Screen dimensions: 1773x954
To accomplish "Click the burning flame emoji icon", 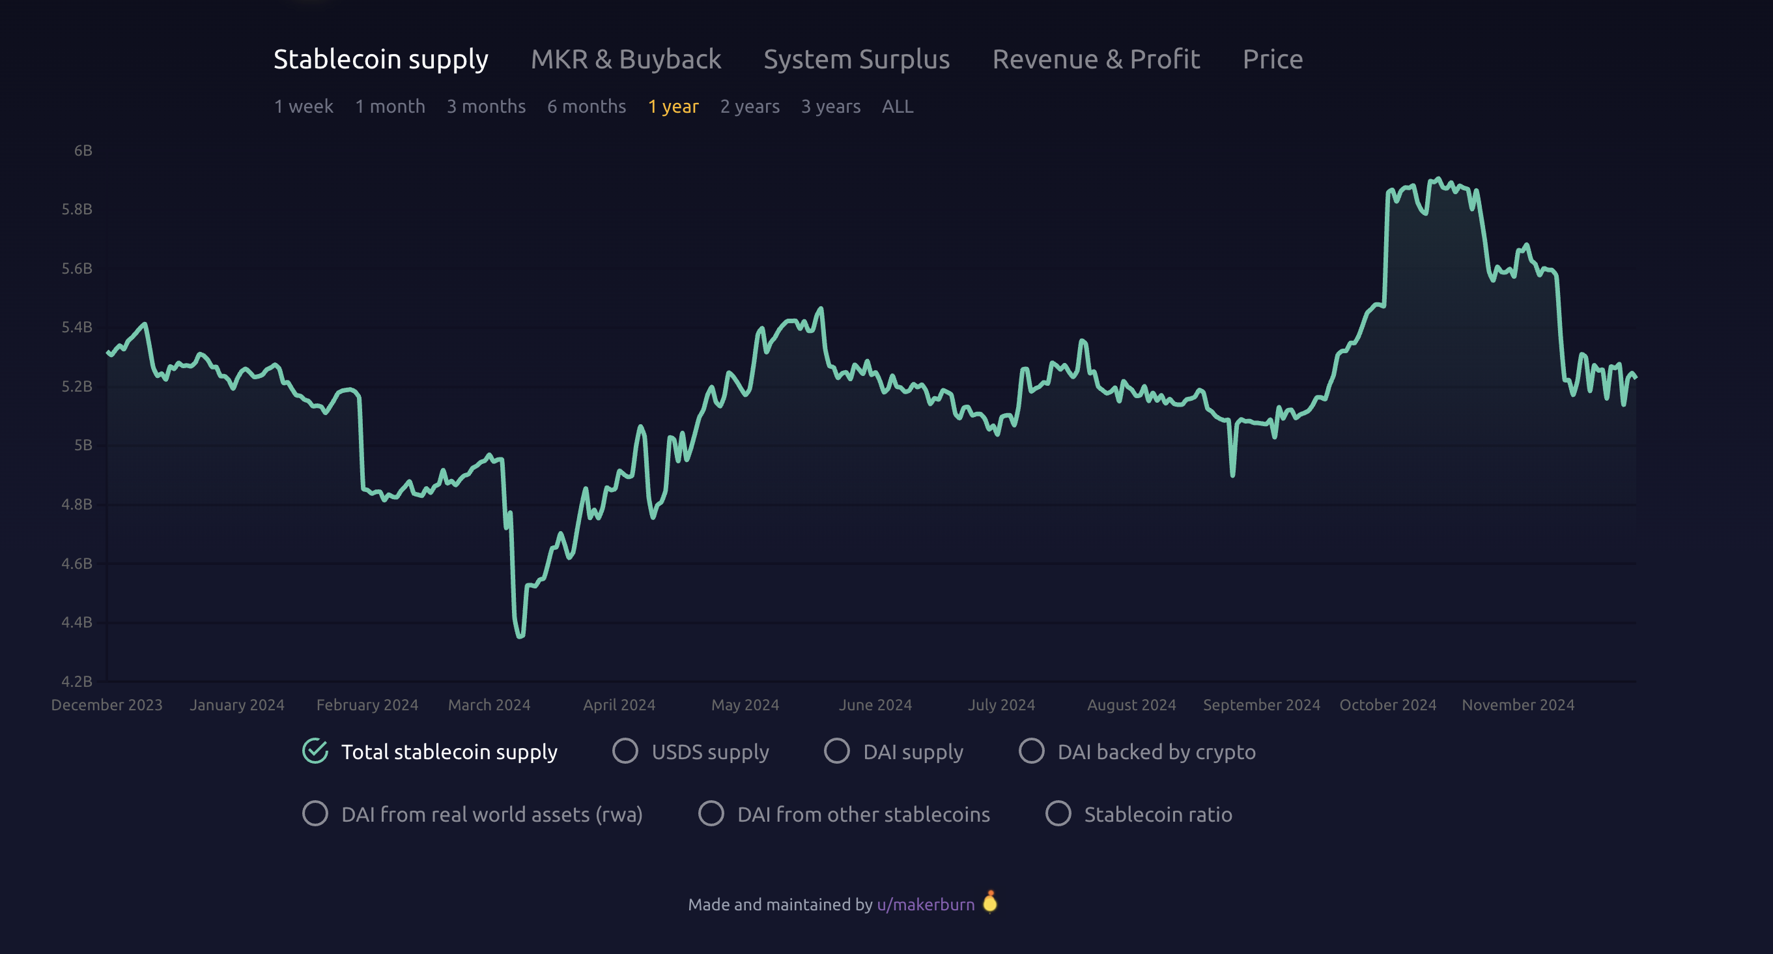I will tap(990, 902).
